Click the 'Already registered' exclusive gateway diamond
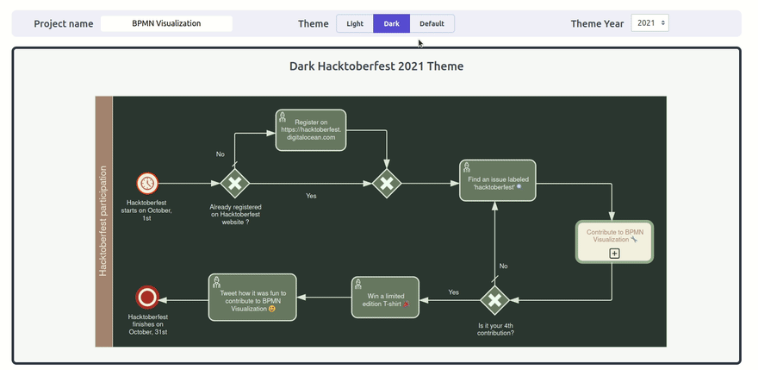Viewport: 758px width, 370px height. tap(235, 184)
